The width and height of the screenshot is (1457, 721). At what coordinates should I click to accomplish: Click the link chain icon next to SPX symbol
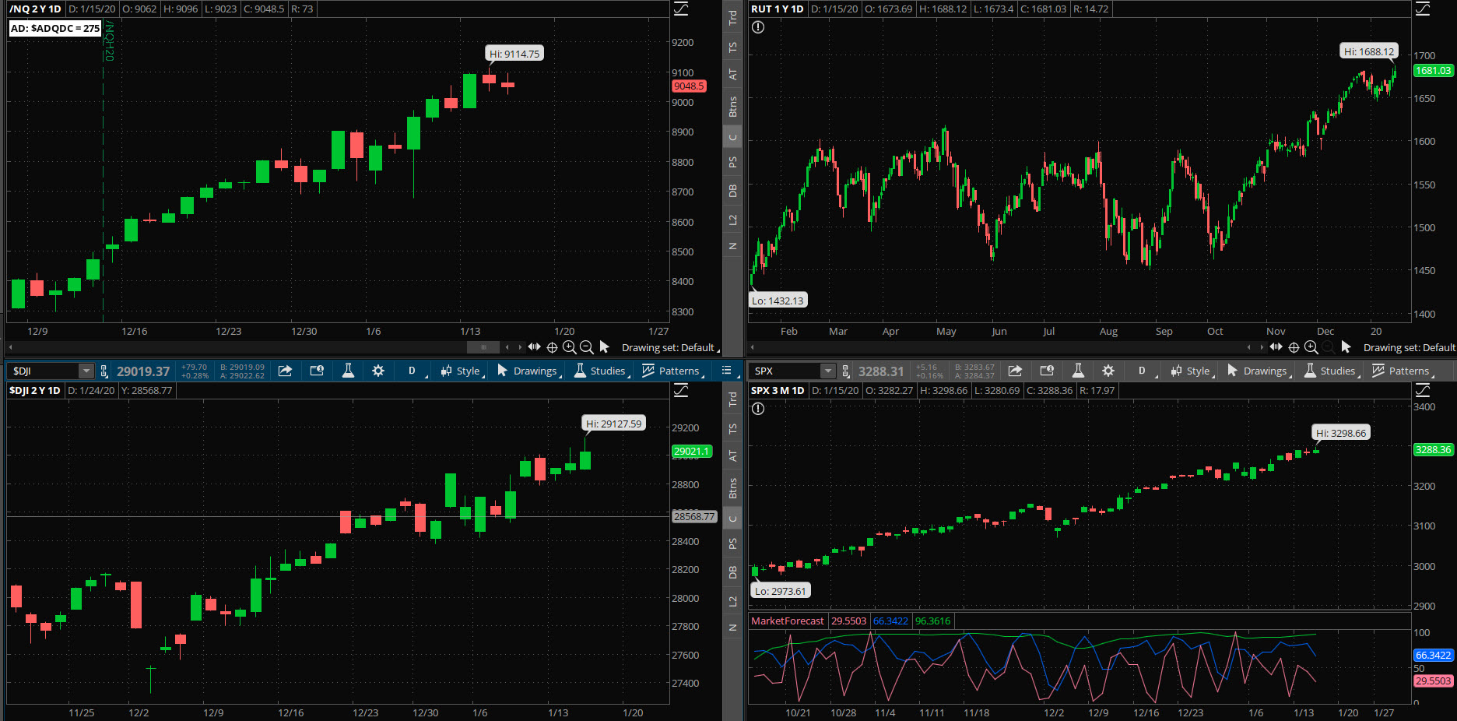[846, 371]
